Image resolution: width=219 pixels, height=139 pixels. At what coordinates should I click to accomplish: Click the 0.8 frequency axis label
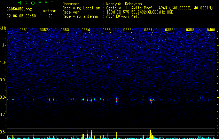pyautogui.click(x=3, y=97)
